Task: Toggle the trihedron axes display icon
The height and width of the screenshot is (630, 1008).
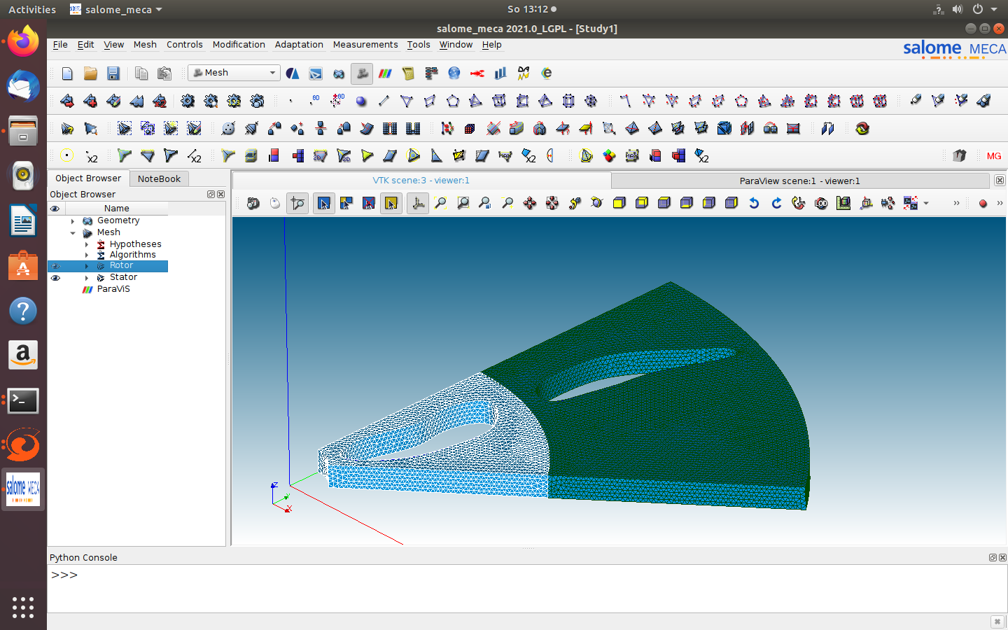Action: click(x=418, y=204)
